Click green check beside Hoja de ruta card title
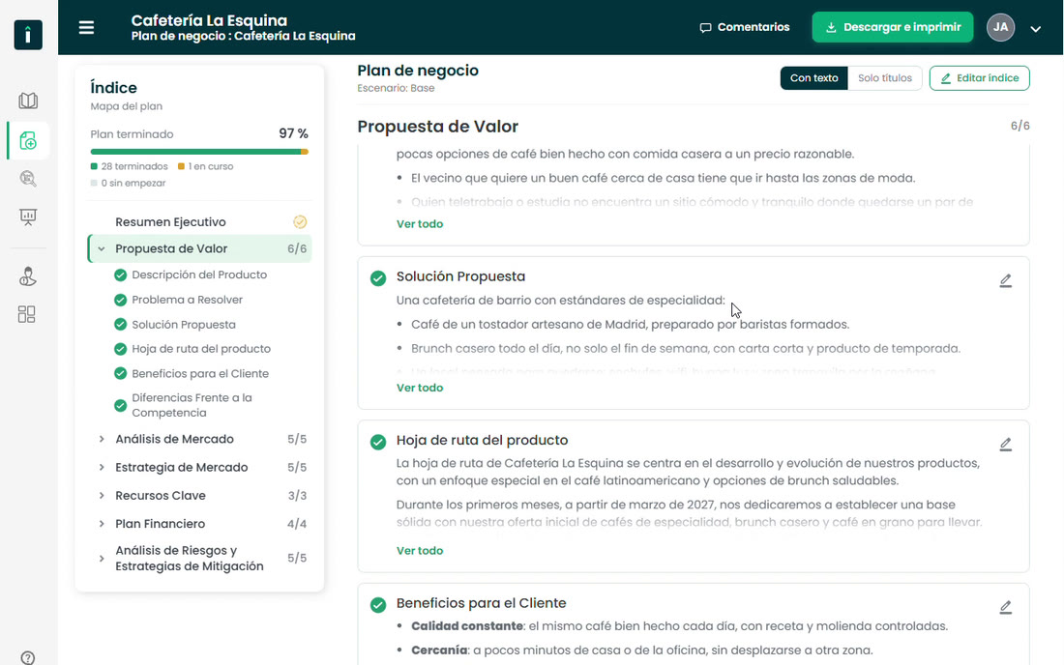The width and height of the screenshot is (1064, 665). (378, 442)
